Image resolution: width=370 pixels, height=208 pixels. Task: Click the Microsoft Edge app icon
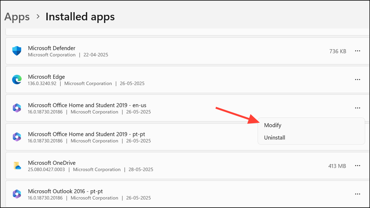[x=17, y=80]
